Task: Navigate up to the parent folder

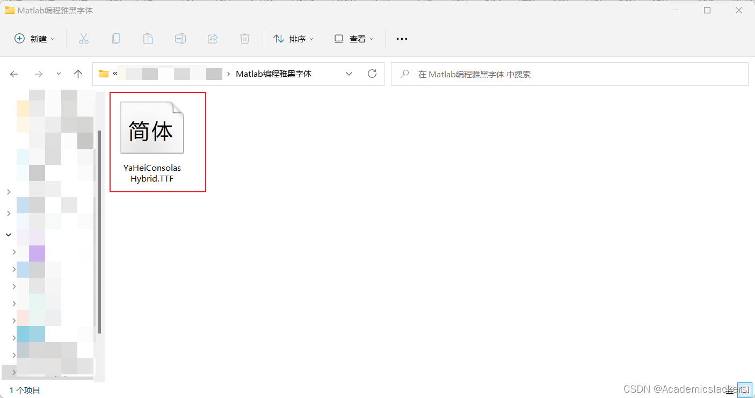Action: coord(78,74)
